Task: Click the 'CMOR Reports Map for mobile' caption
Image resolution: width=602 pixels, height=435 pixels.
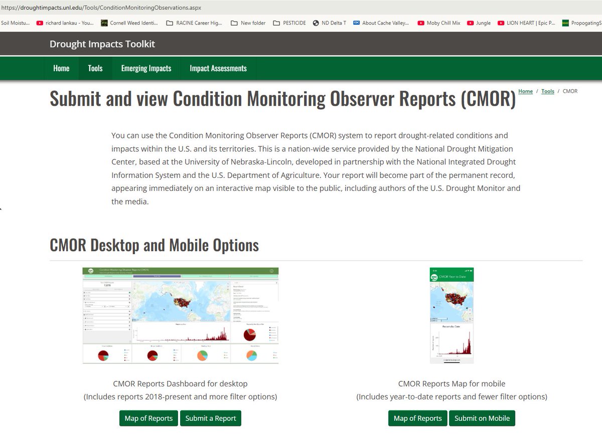Action: (452, 384)
